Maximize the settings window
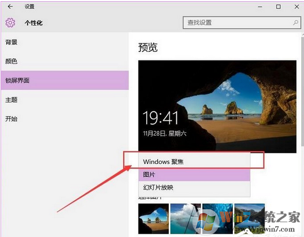This screenshot has width=304, height=237. click(278, 7)
